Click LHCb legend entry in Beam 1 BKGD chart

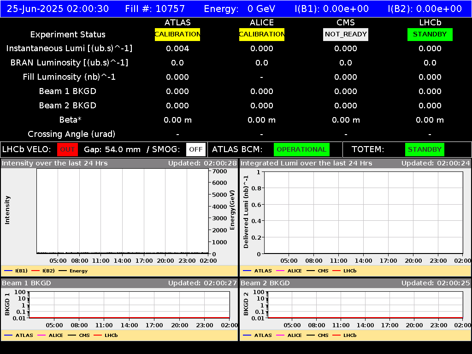(106, 336)
